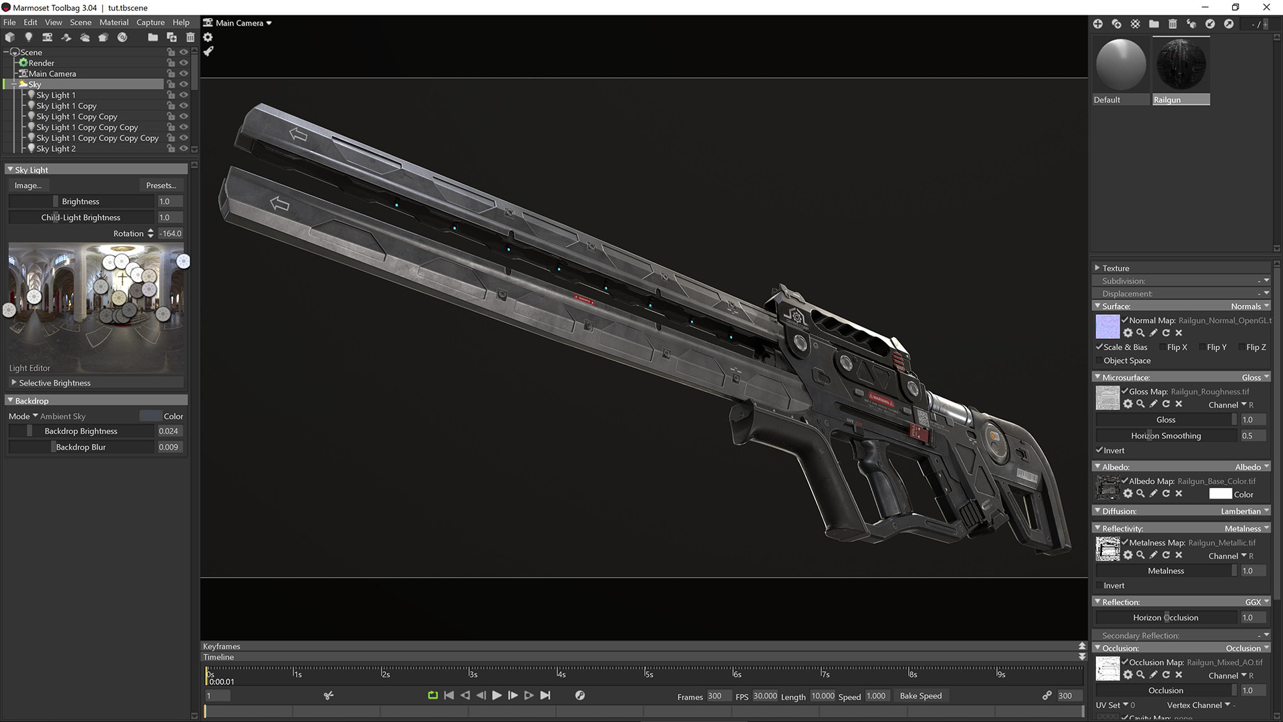Delete the selected scene object
The height and width of the screenshot is (722, 1283).
click(190, 37)
